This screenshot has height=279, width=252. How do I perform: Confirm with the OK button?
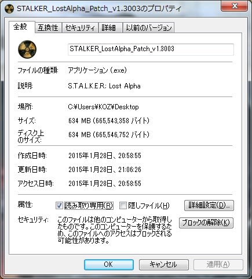click(x=109, y=264)
